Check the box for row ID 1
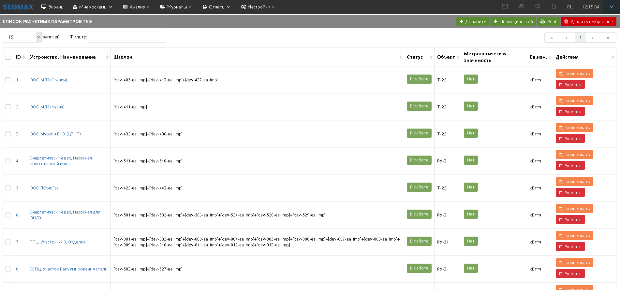 tap(8, 80)
